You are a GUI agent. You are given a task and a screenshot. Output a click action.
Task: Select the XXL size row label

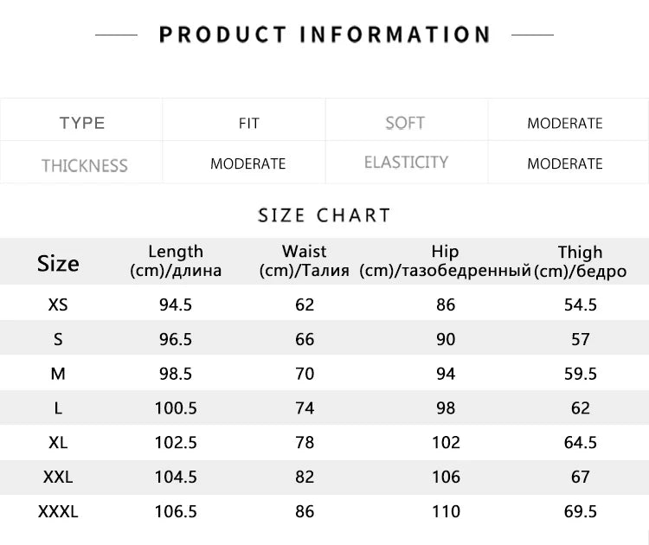coord(58,477)
